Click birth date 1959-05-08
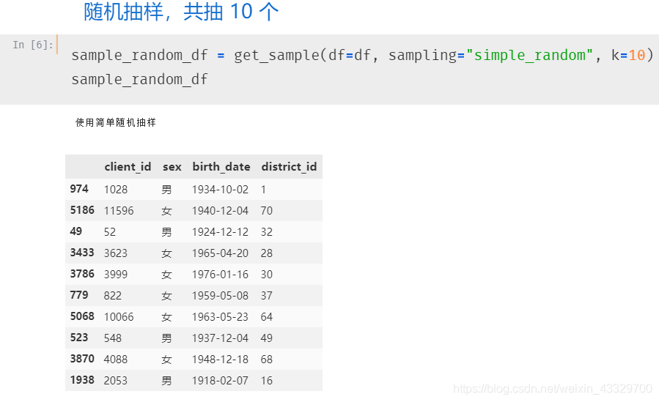The width and height of the screenshot is (659, 402). 220,296
